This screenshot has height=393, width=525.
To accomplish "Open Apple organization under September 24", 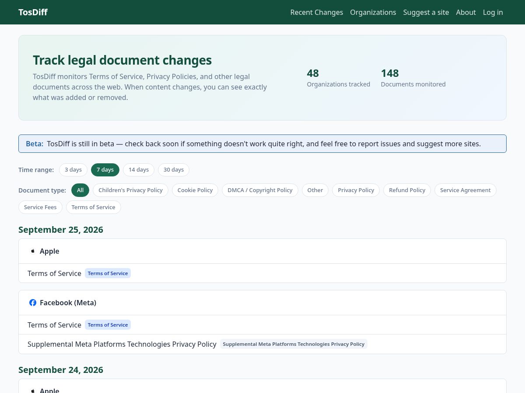I will click(49, 390).
